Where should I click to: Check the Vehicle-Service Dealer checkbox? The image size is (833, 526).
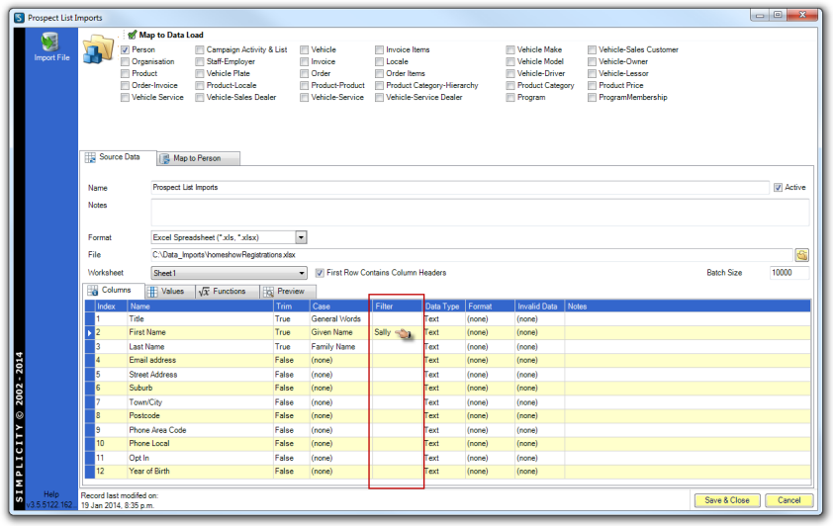coord(379,98)
